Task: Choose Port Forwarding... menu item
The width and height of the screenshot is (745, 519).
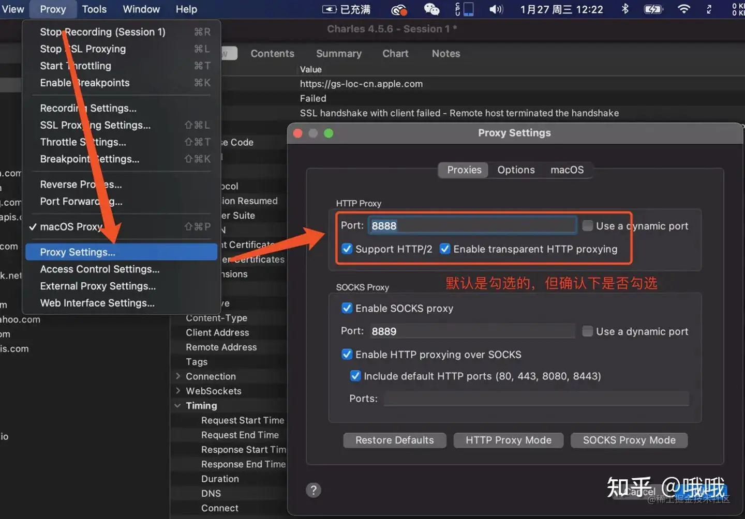Action: 122,202
